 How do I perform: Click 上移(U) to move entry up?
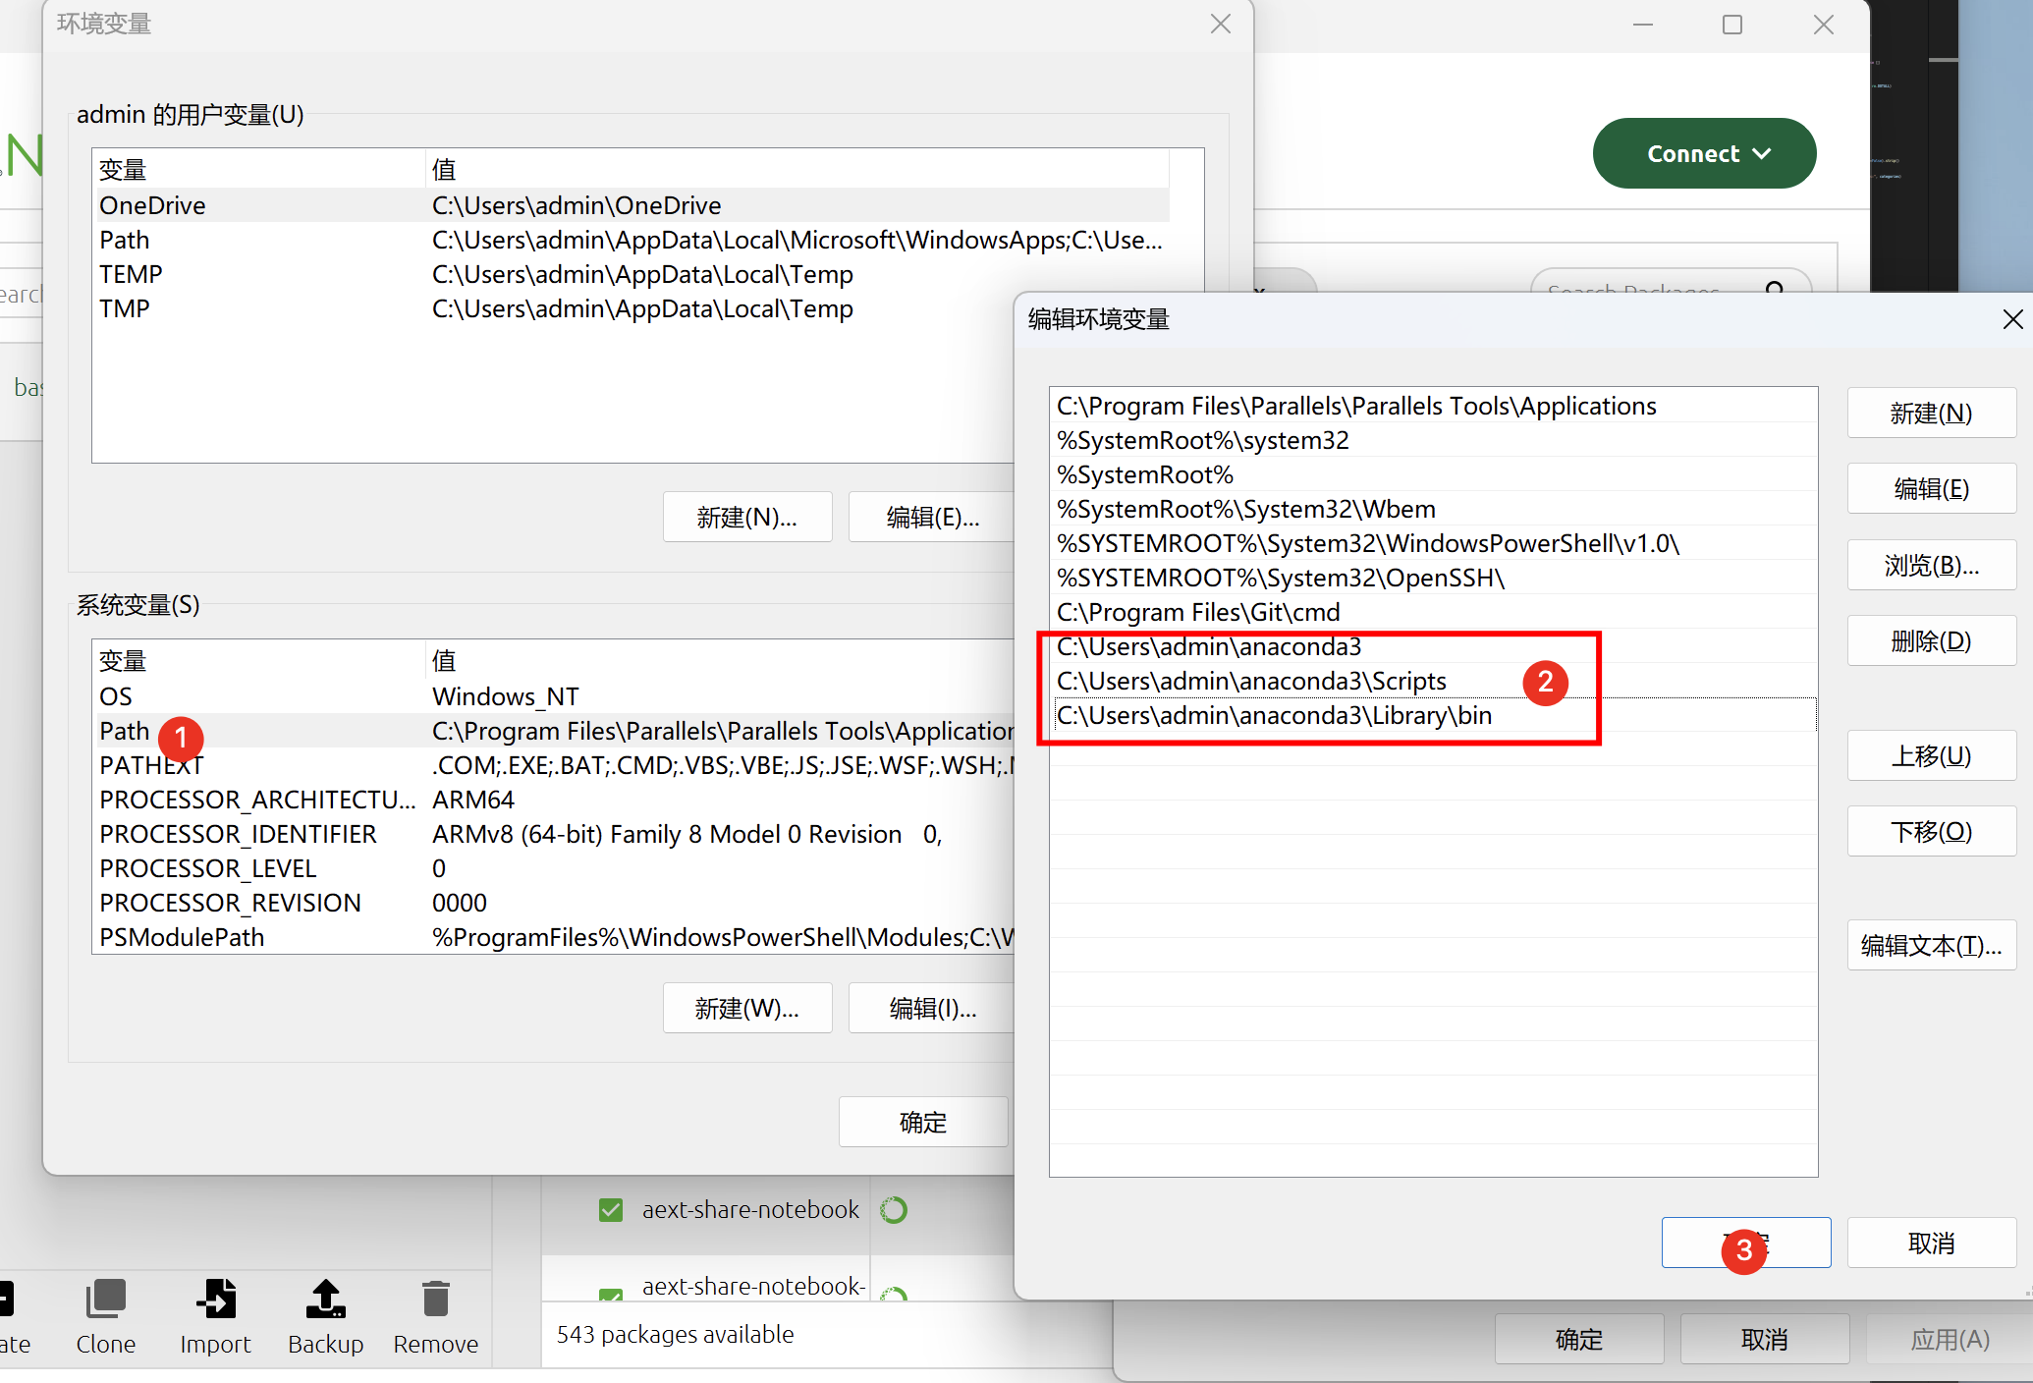click(x=1930, y=755)
